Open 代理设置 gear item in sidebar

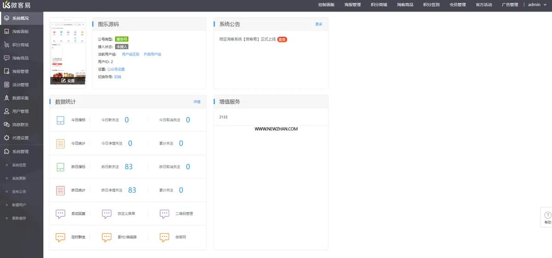tap(22, 138)
